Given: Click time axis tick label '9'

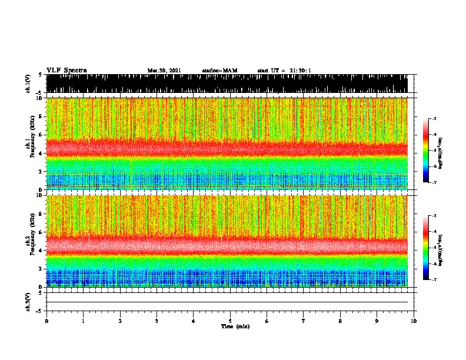Looking at the screenshot, I should 377,321.
